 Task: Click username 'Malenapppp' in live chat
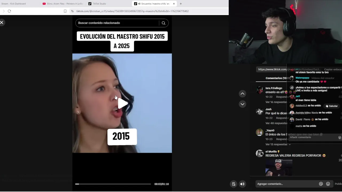point(302,78)
